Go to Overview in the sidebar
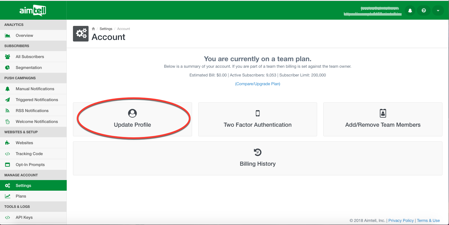Screen dimensions: 449x225 24,36
